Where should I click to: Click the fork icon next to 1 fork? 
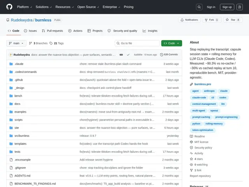click(191, 170)
